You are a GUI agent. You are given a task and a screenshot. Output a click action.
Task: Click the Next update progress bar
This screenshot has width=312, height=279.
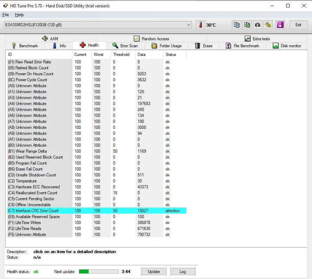(x=99, y=271)
